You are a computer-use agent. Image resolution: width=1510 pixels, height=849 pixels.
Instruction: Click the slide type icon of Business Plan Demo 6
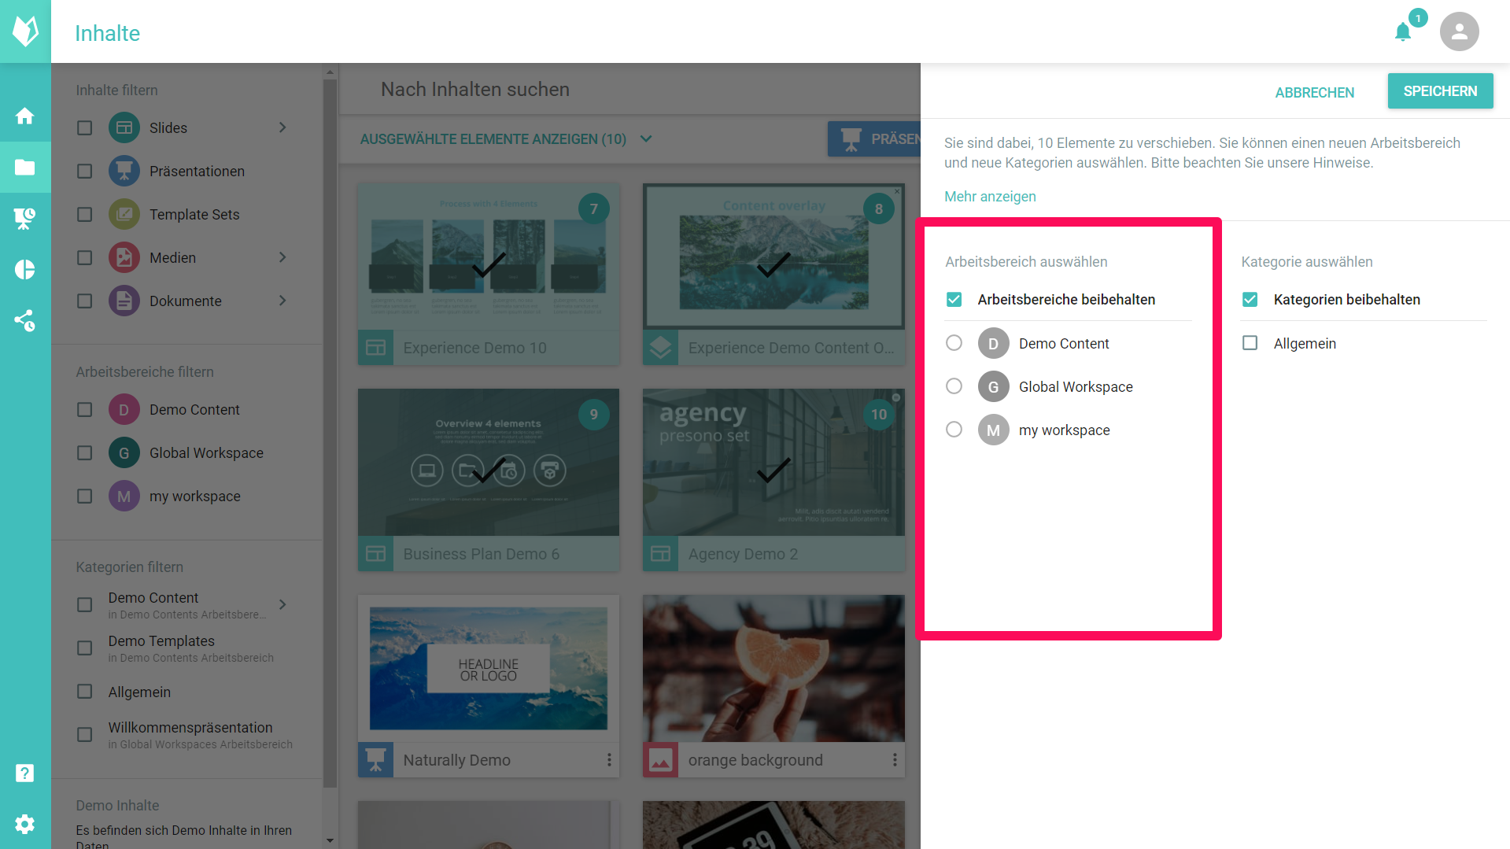[375, 554]
